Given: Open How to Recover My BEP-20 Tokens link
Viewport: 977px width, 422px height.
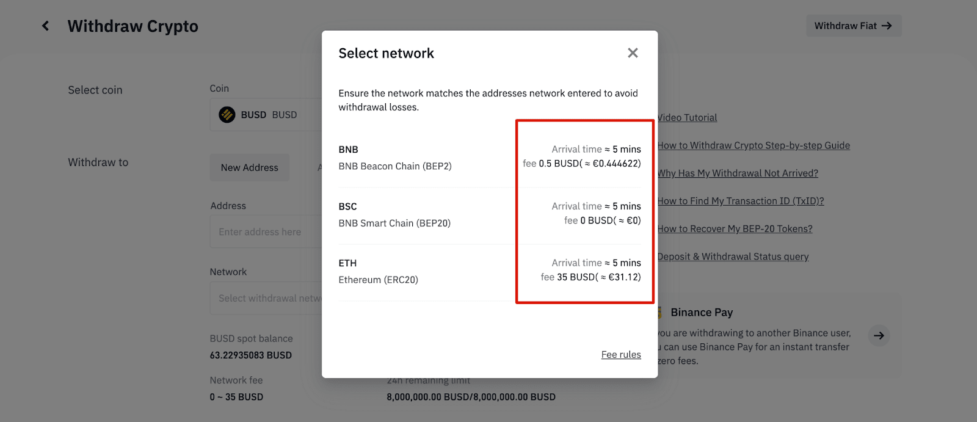Looking at the screenshot, I should click(x=735, y=229).
